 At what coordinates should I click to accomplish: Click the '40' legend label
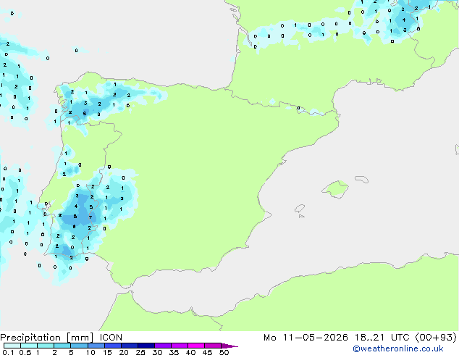pyautogui.click(x=190, y=352)
